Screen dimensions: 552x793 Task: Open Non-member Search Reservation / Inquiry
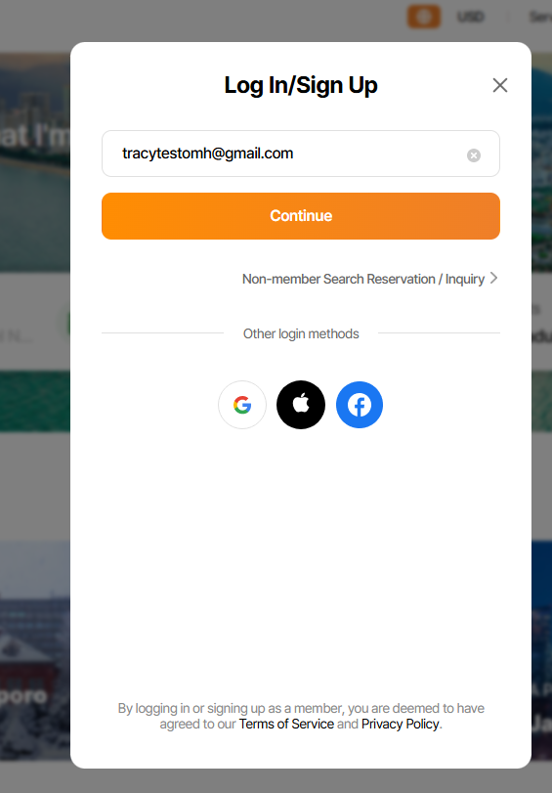[363, 279]
